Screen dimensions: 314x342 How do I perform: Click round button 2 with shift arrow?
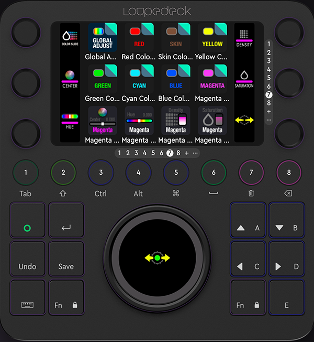click(63, 172)
